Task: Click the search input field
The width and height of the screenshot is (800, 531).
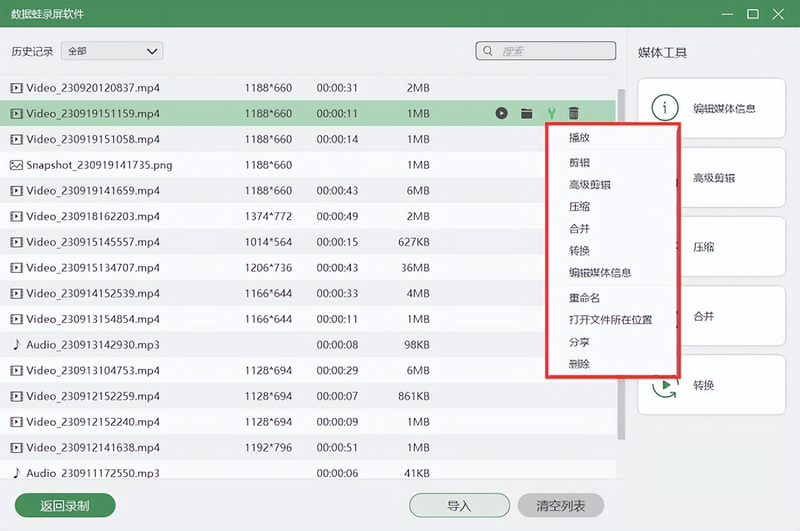Action: (546, 51)
